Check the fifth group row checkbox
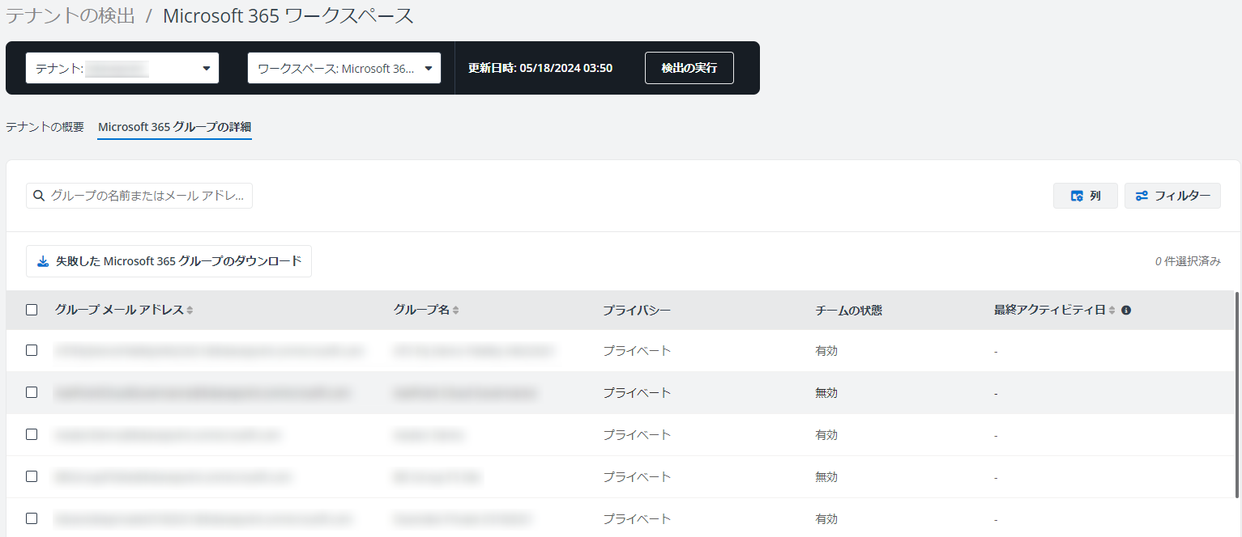Image resolution: width=1242 pixels, height=537 pixels. click(x=32, y=518)
